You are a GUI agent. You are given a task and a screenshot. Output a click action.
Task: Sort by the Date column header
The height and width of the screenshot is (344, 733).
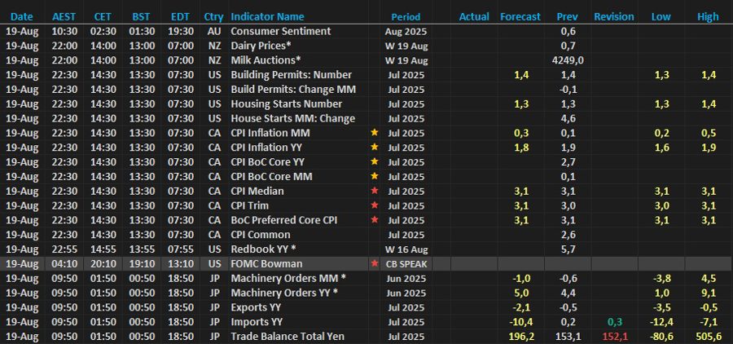point(22,16)
